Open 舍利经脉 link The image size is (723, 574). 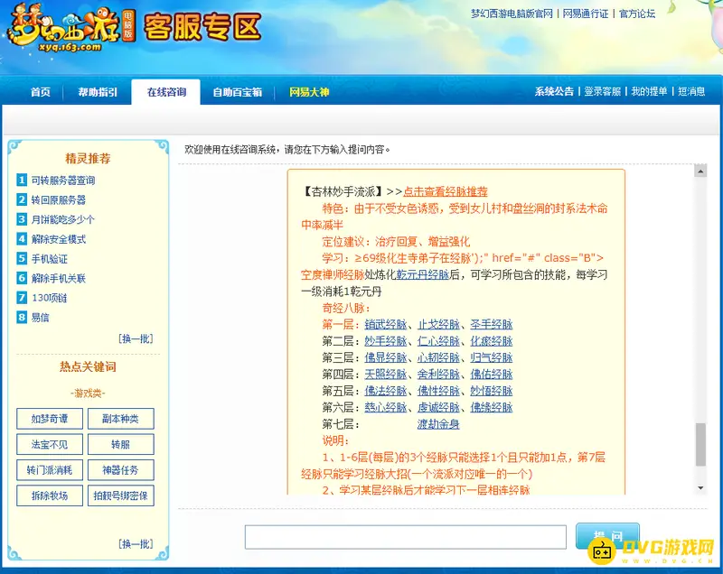tap(438, 375)
